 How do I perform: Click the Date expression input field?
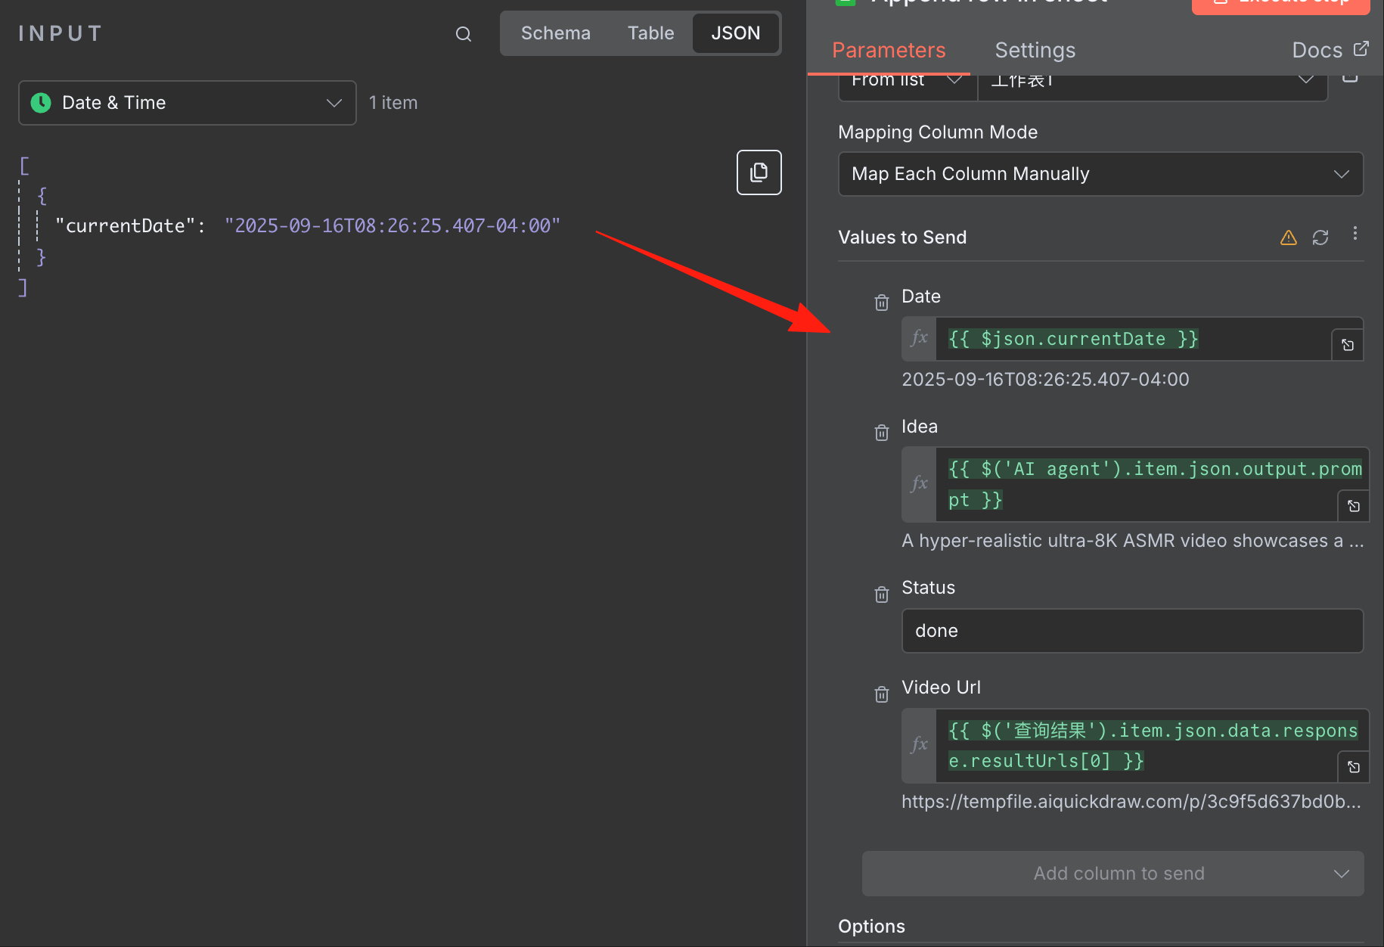1133,339
